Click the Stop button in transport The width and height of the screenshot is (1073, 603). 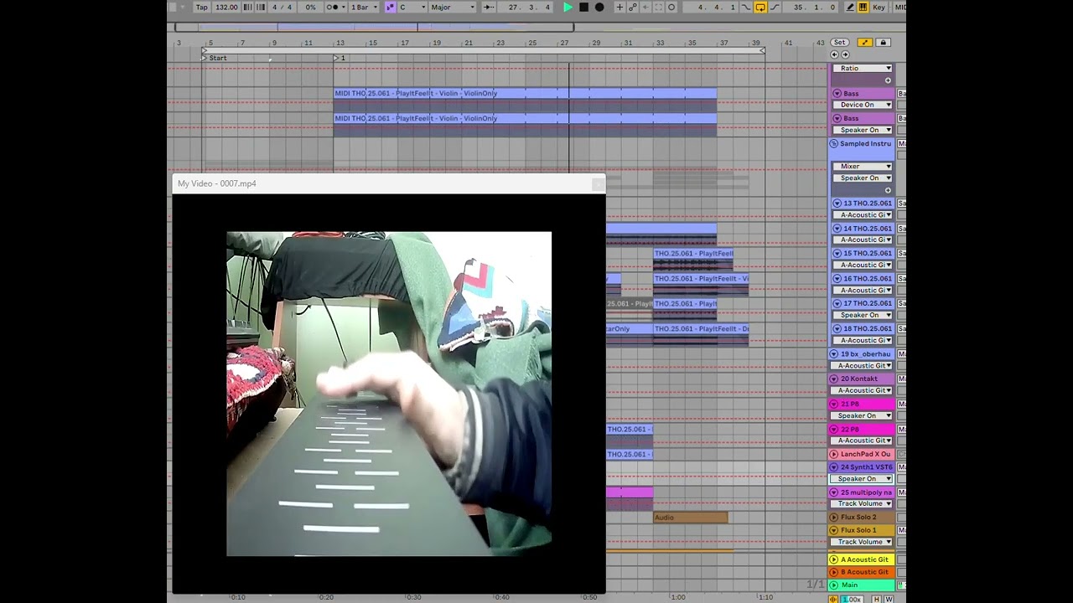pos(583,7)
